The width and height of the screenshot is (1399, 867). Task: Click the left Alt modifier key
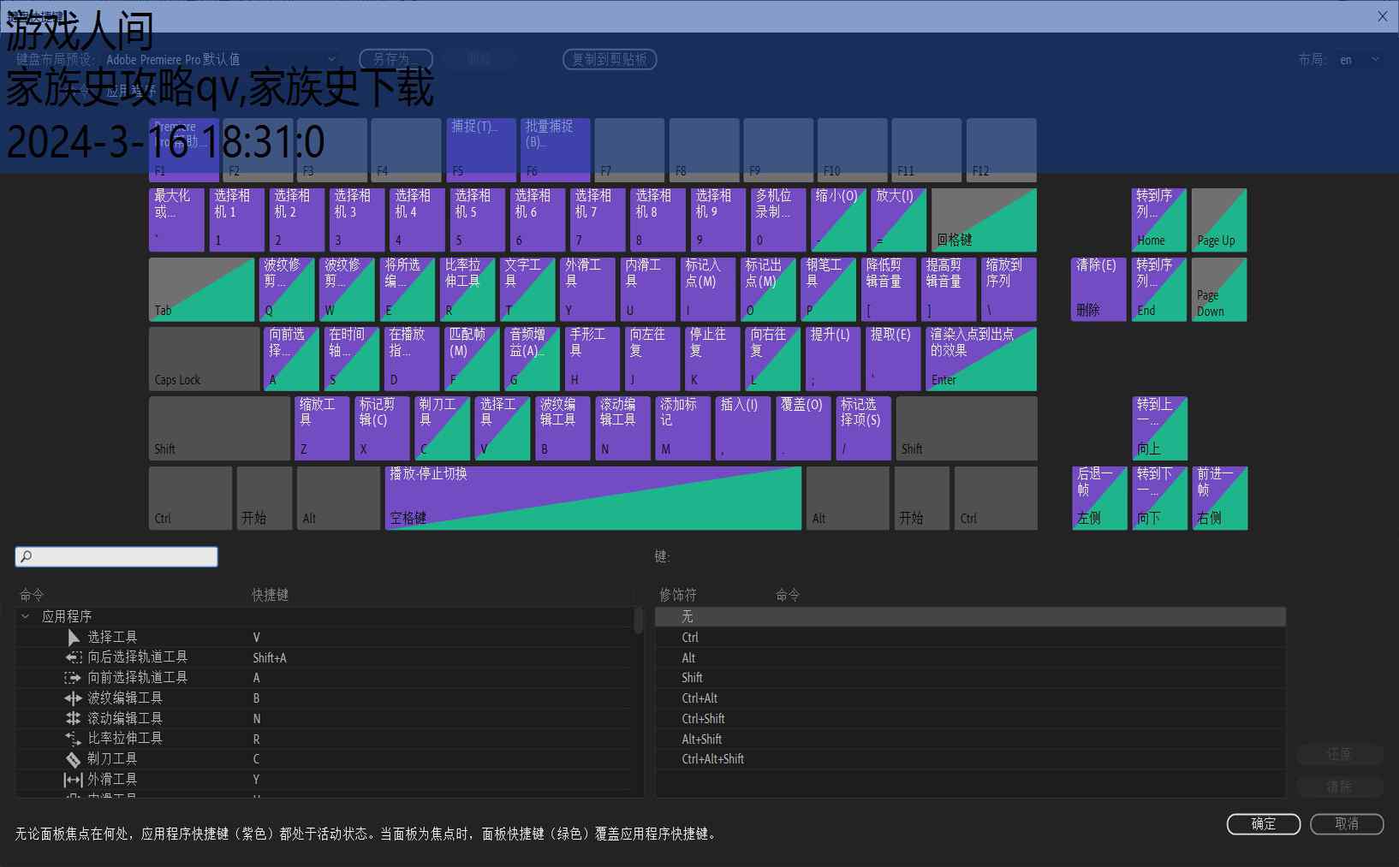point(338,498)
